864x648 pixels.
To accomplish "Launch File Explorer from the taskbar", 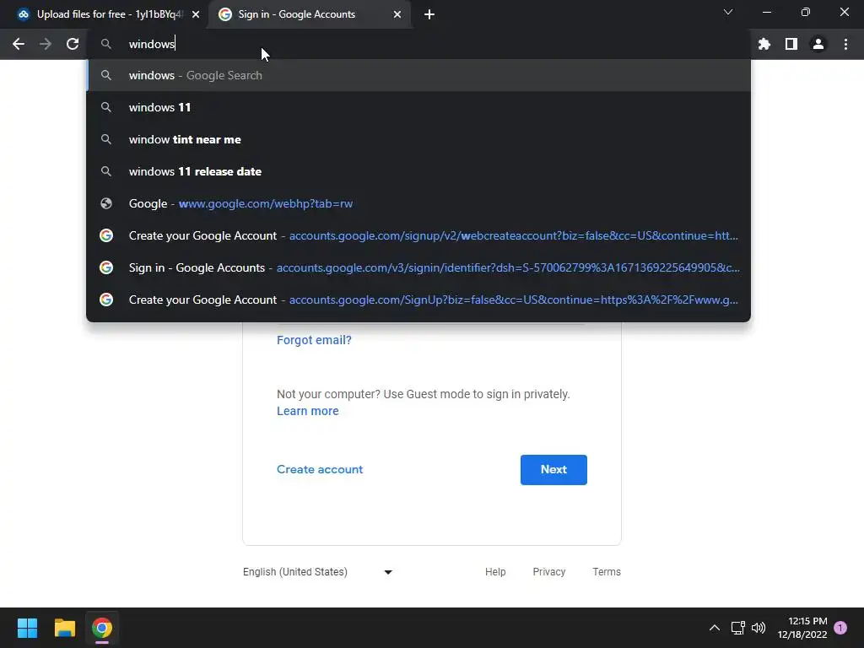I will (64, 628).
